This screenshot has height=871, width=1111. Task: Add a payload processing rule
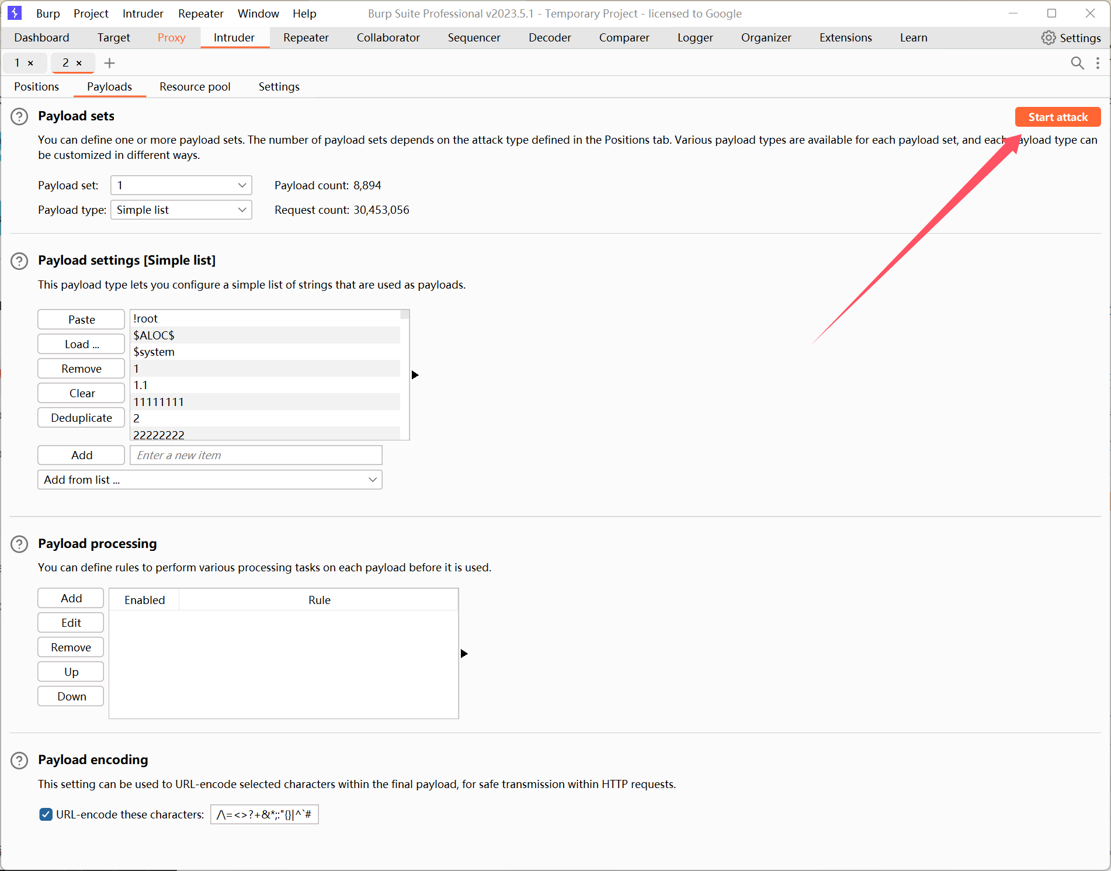click(x=71, y=598)
